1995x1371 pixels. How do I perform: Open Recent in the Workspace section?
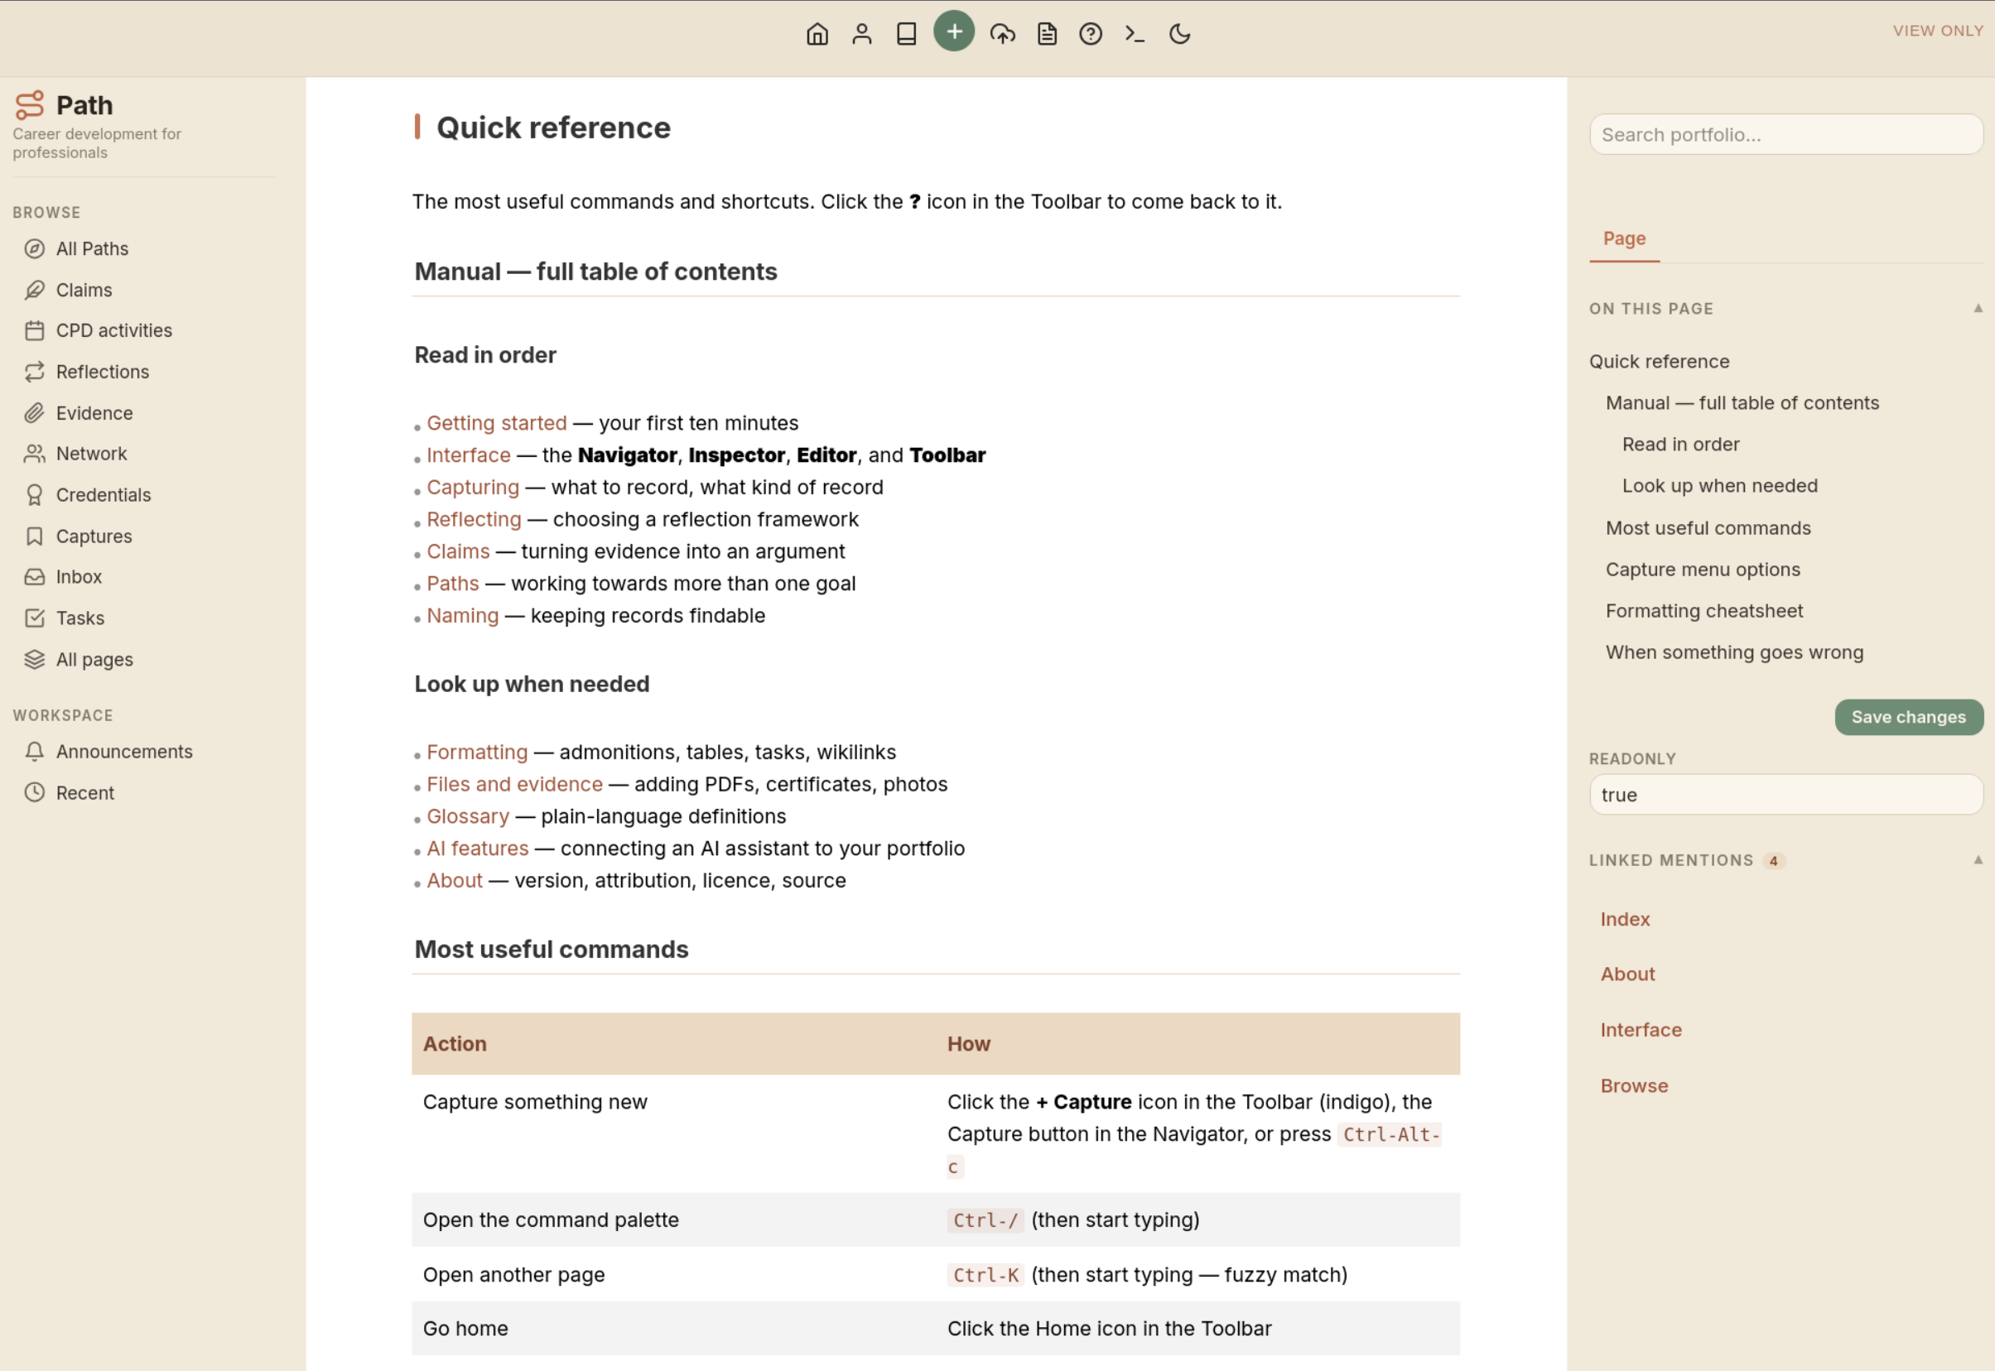84,793
